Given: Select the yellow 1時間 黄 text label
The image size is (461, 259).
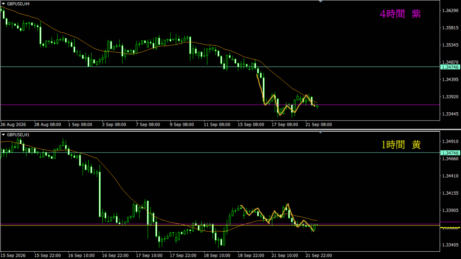Looking at the screenshot, I should (x=401, y=144).
